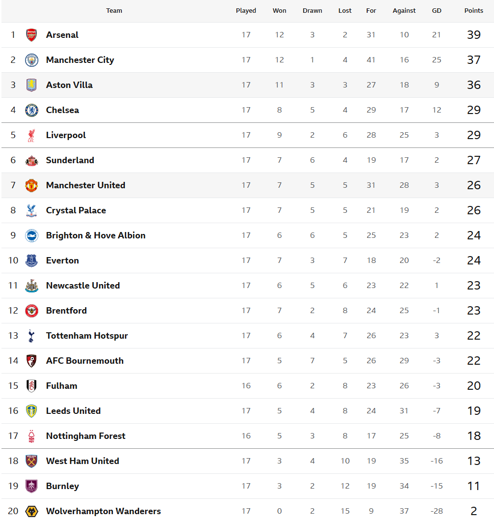Click the West Ham United crest

point(31,461)
